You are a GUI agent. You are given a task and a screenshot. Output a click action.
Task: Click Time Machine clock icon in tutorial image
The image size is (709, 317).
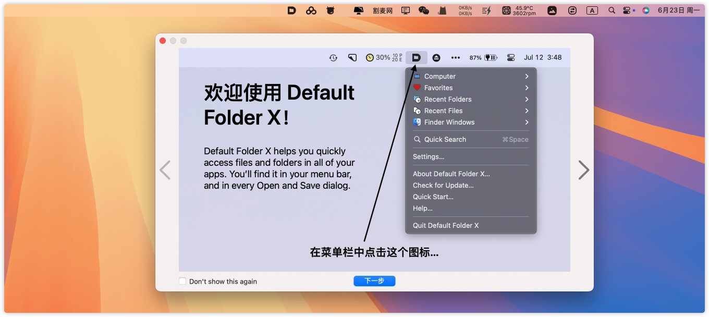[333, 58]
